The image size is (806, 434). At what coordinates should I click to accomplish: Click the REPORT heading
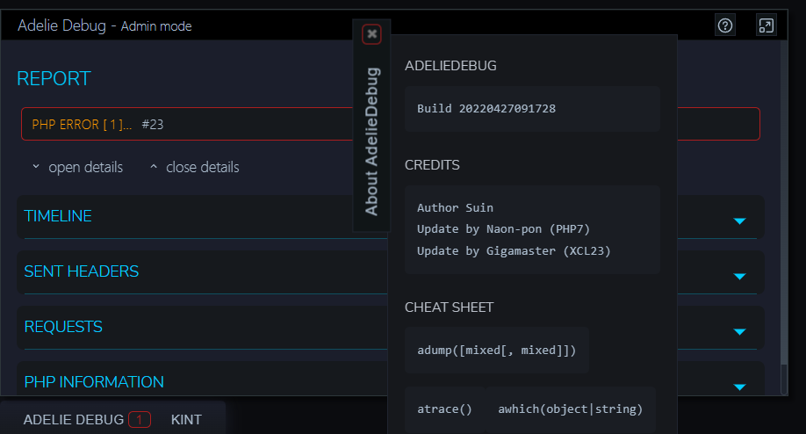(x=54, y=78)
